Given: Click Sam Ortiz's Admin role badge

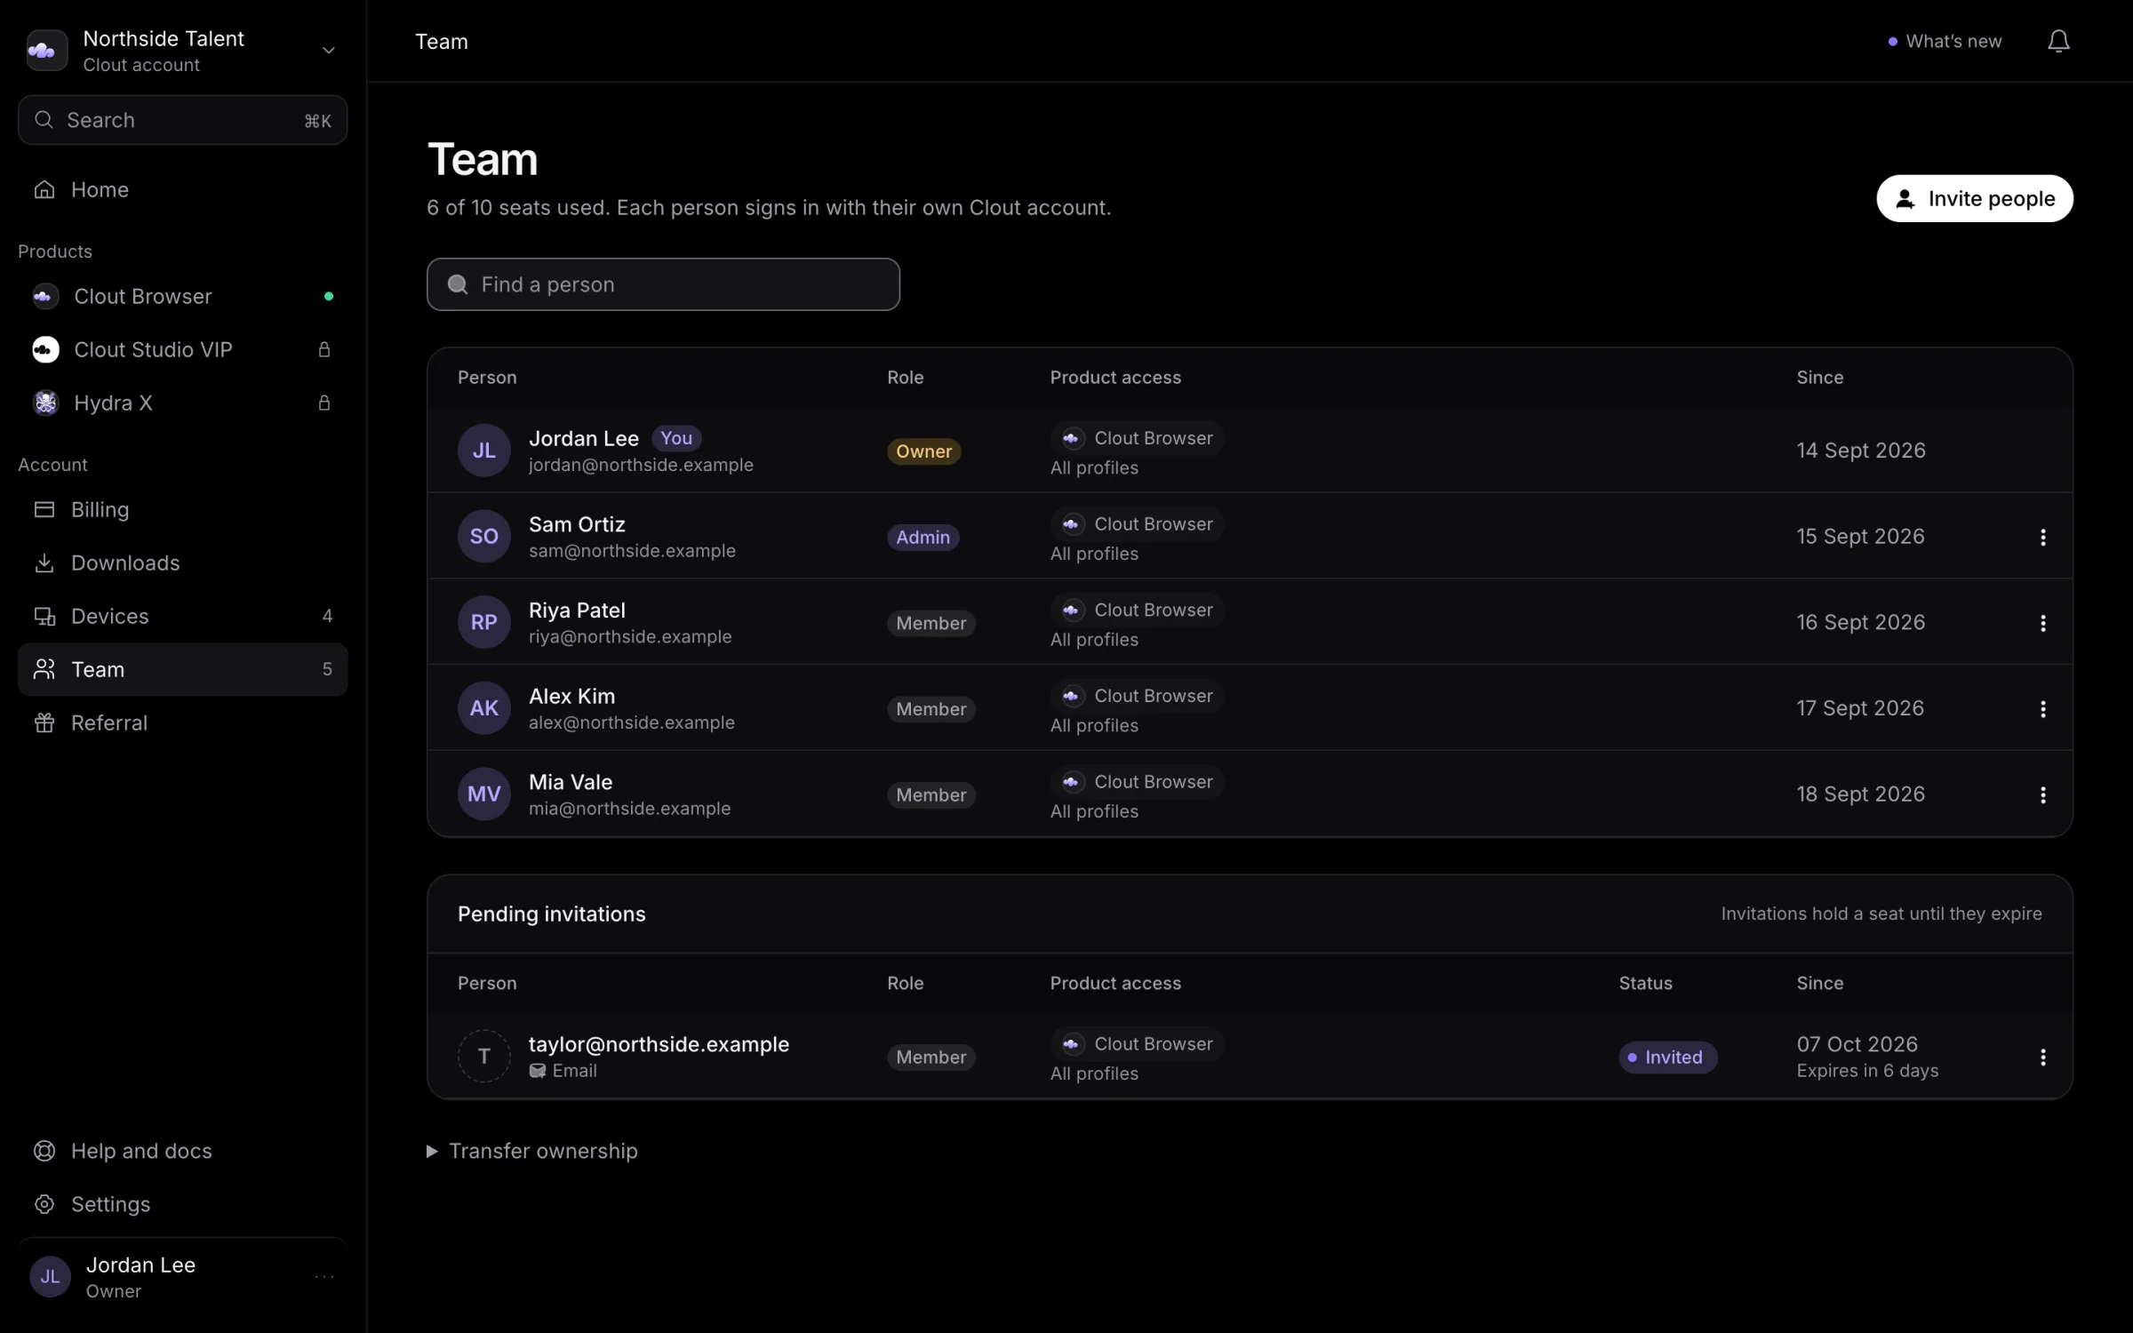Looking at the screenshot, I should point(923,537).
